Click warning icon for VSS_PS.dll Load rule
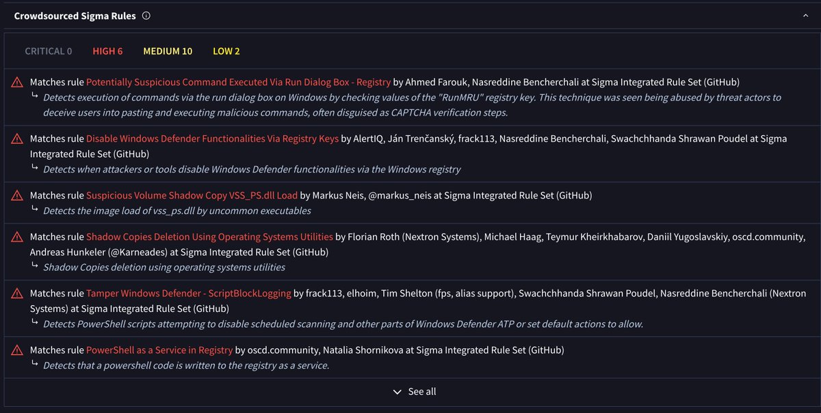Image resolution: width=821 pixels, height=413 pixels. (17, 196)
